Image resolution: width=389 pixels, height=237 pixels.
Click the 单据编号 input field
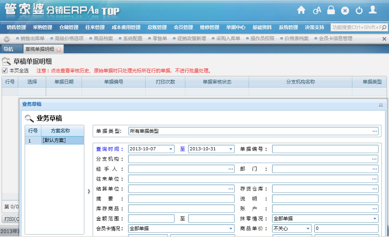click(x=325, y=149)
